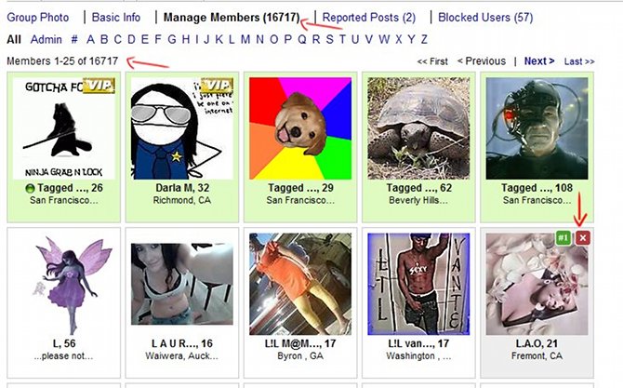
Task: Click the green #1 badge on L.A.O
Action: [x=563, y=237]
